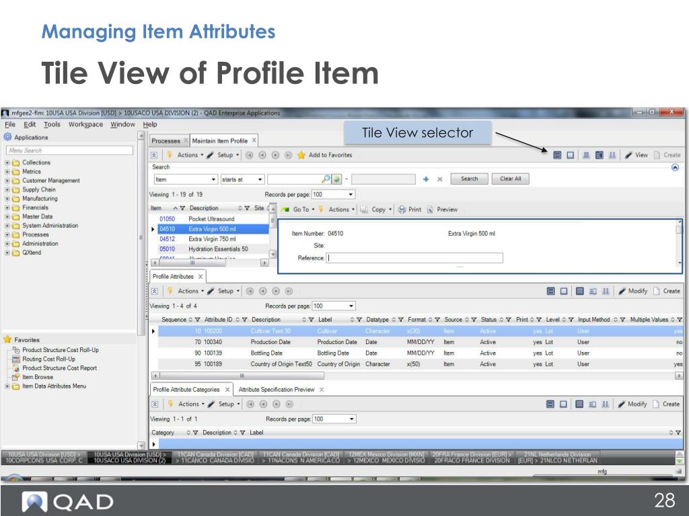Collapse the Search panel chevron
Image resolution: width=689 pixels, height=516 pixels.
pyautogui.click(x=675, y=167)
